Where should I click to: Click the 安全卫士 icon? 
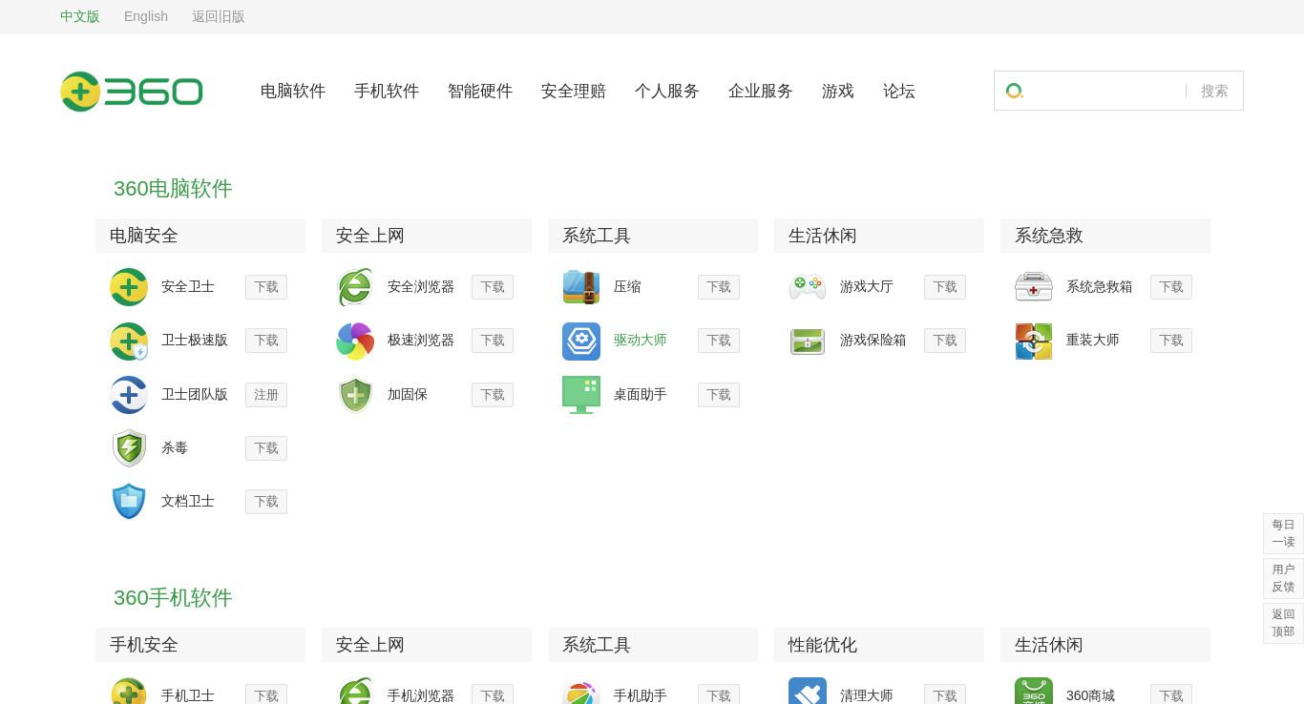click(129, 287)
